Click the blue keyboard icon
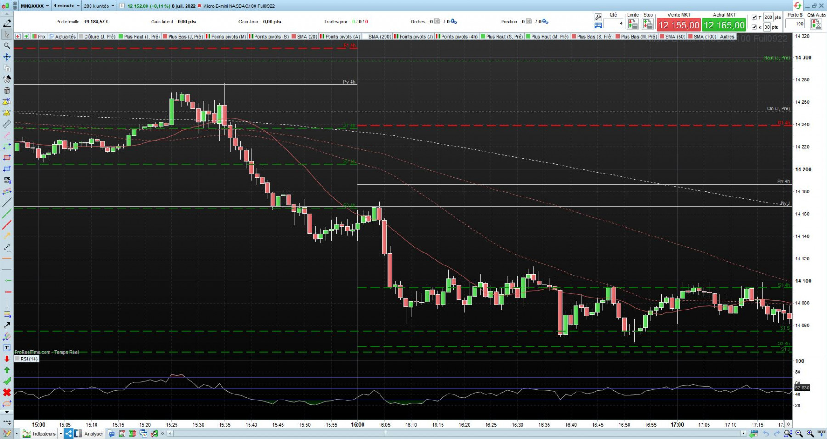This screenshot has width=827, height=439. [x=598, y=26]
